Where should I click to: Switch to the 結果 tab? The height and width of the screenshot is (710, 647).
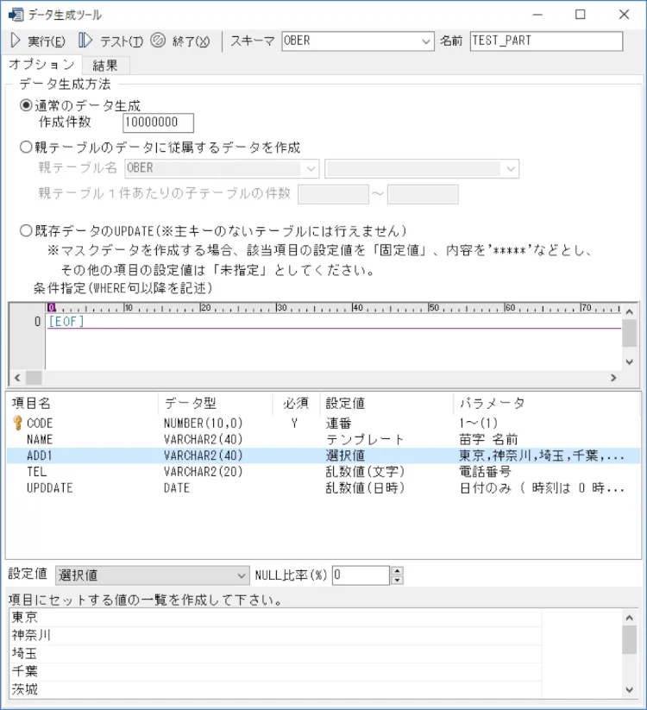(x=105, y=66)
